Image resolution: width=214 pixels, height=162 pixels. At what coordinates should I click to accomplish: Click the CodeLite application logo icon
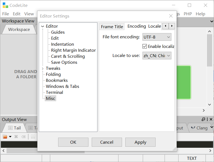pos(5,5)
